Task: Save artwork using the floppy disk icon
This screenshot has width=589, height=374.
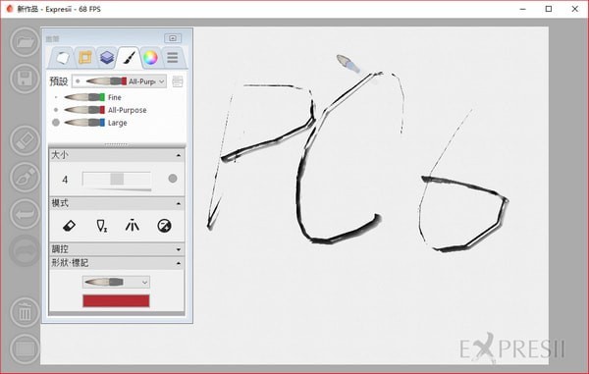Action: (25, 79)
